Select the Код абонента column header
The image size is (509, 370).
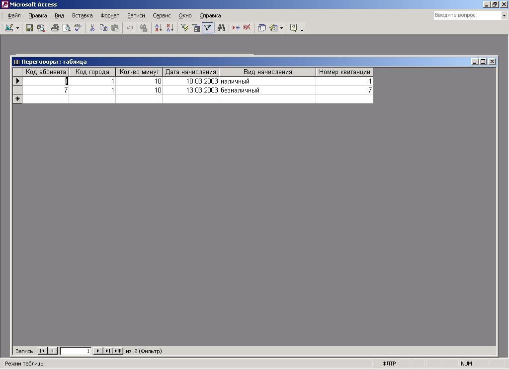pyautogui.click(x=46, y=72)
